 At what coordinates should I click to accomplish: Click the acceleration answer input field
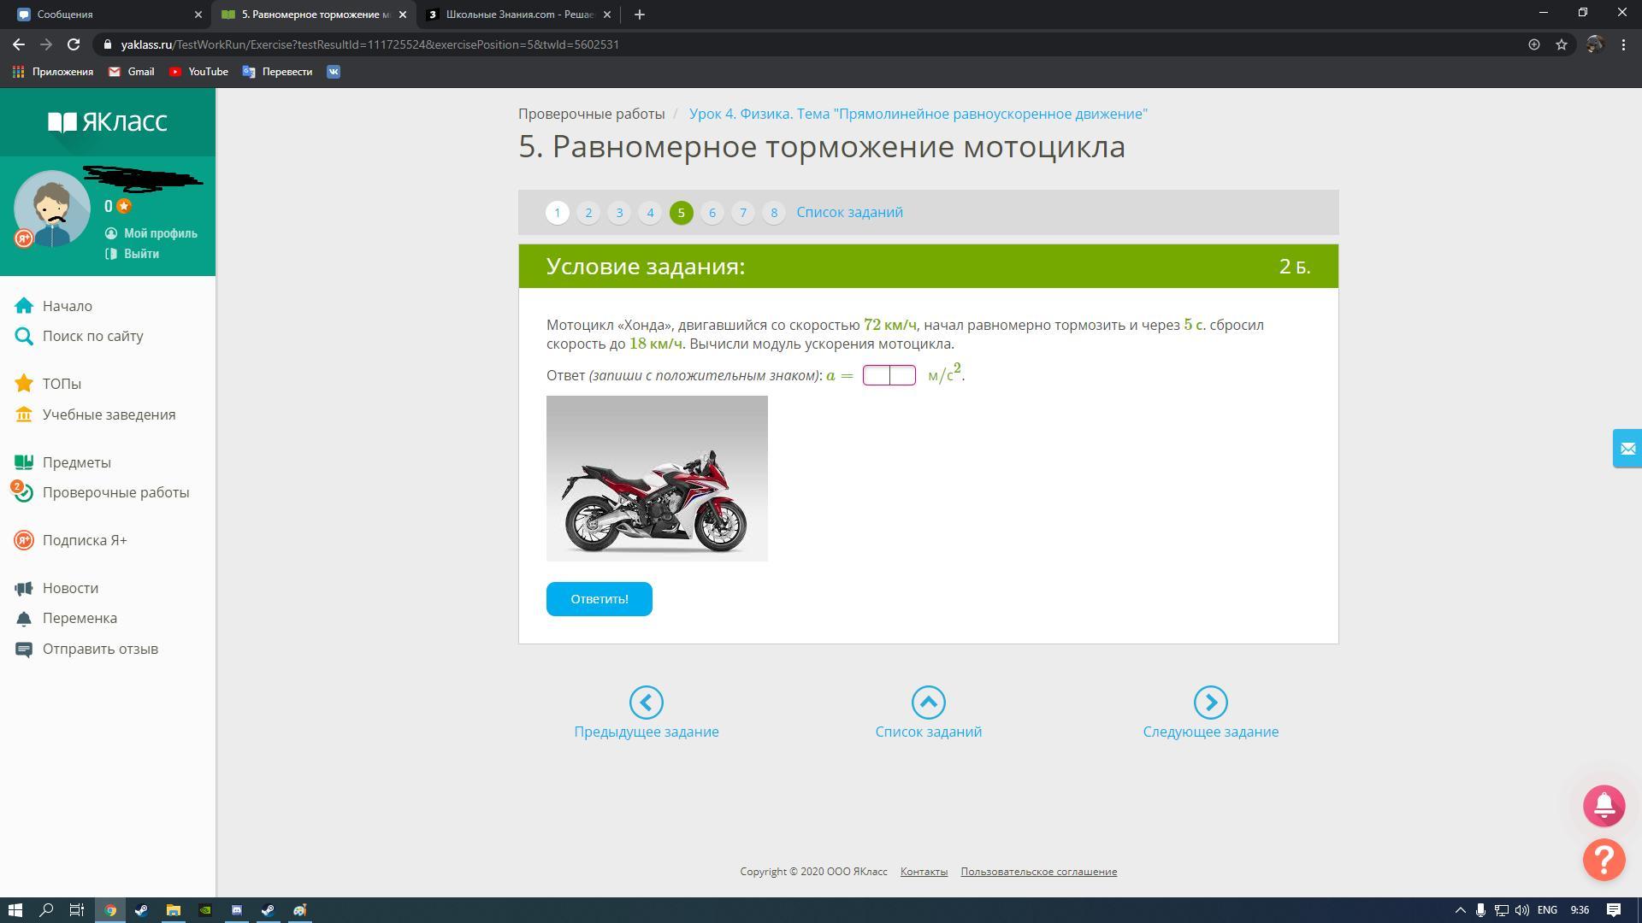point(889,375)
